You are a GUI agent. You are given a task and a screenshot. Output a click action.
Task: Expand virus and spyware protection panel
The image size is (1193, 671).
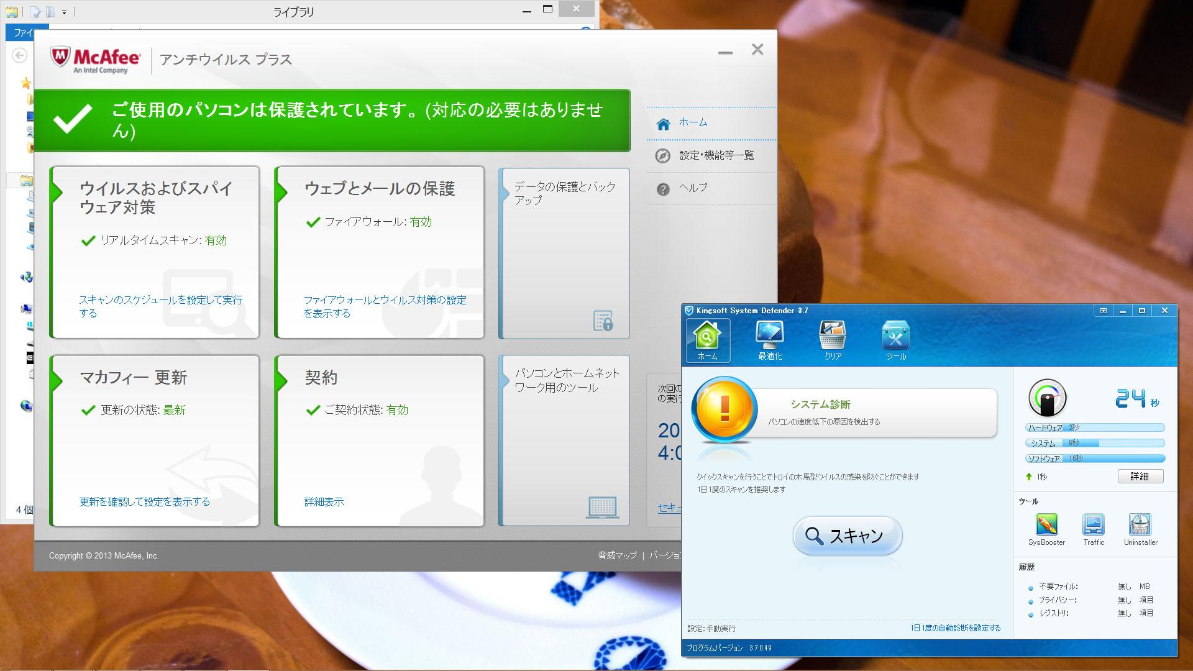pos(155,198)
